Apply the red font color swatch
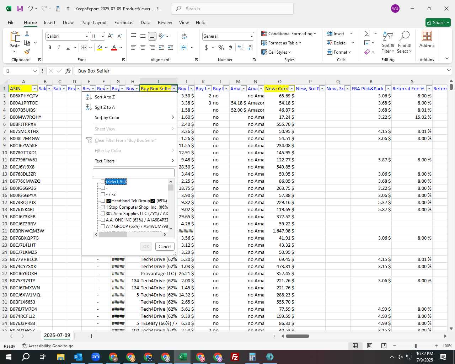Screen dimensions: 455x364 point(114,48)
